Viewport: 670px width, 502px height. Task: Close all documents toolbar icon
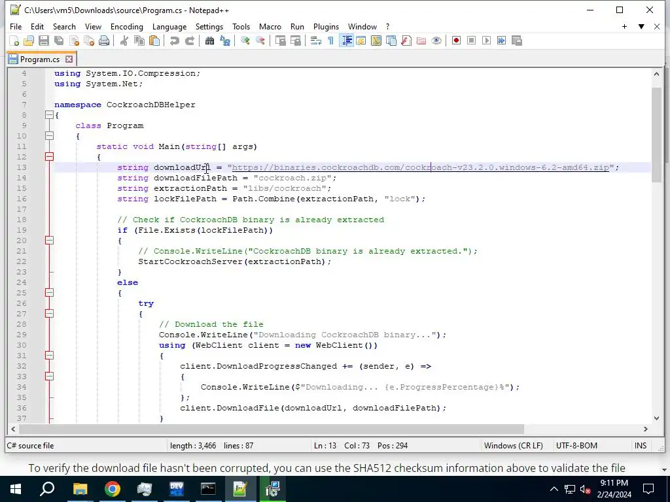(x=89, y=41)
